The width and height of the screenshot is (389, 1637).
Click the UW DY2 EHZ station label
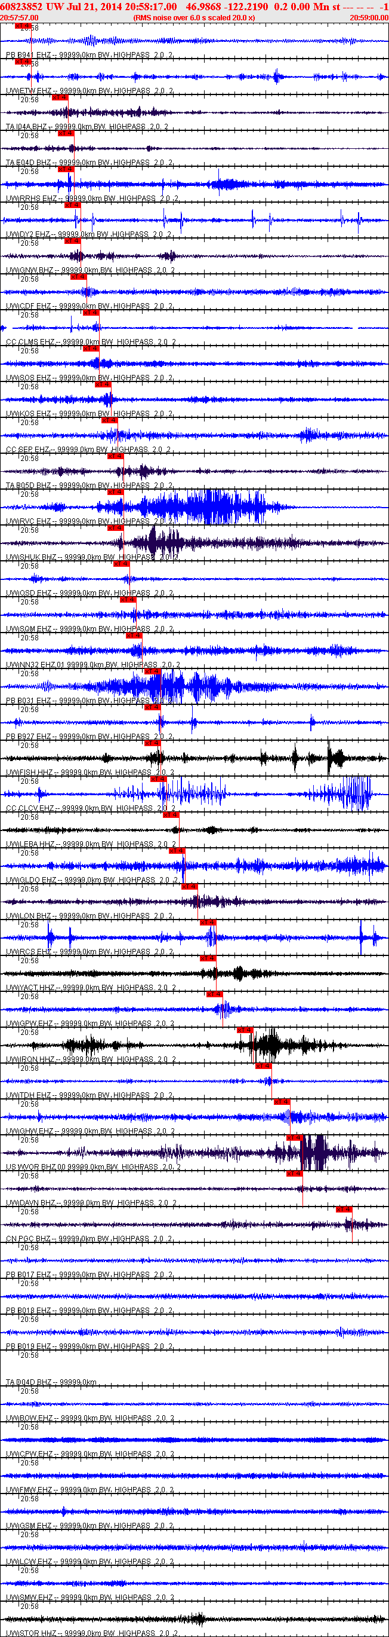pyautogui.click(x=28, y=234)
